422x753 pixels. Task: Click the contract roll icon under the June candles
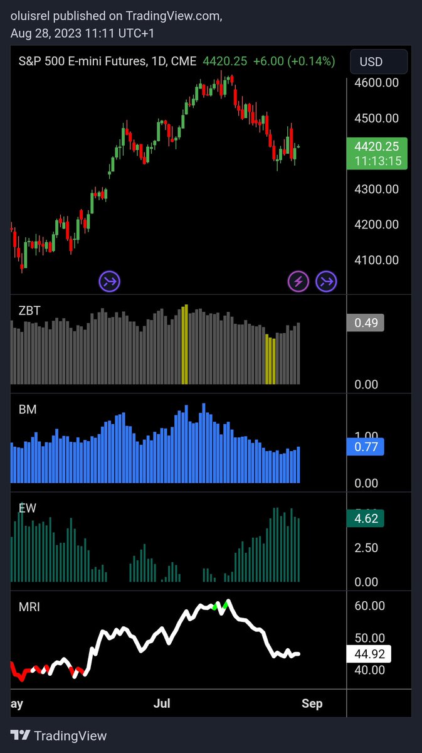coord(109,282)
